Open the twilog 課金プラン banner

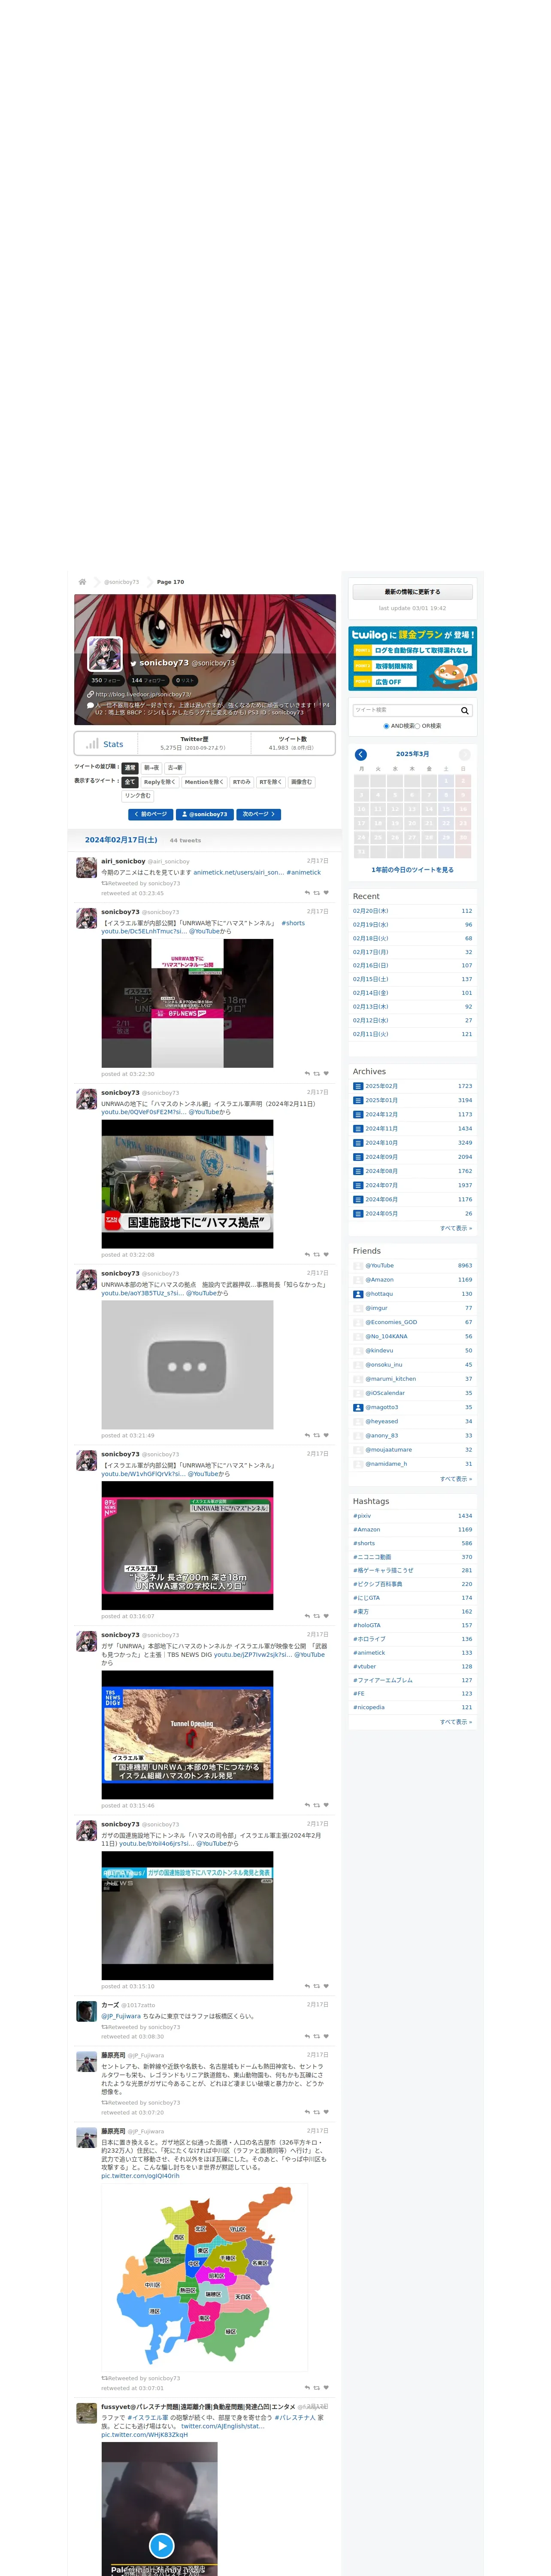tap(412, 658)
